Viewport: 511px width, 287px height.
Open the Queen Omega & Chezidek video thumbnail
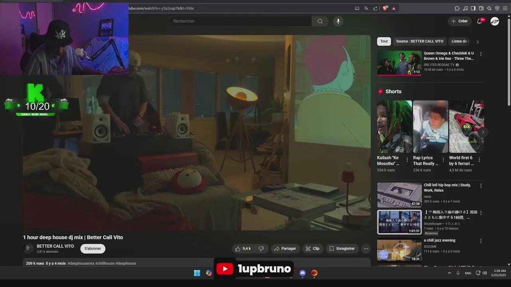point(399,63)
